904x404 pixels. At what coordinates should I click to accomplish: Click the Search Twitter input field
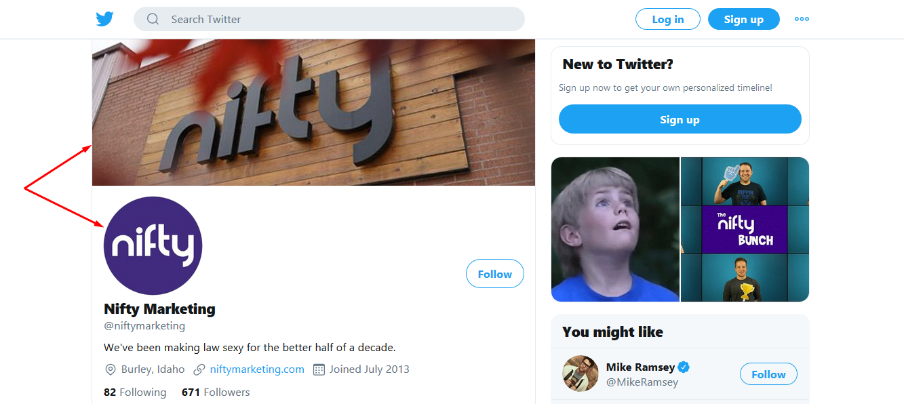pyautogui.click(x=339, y=19)
